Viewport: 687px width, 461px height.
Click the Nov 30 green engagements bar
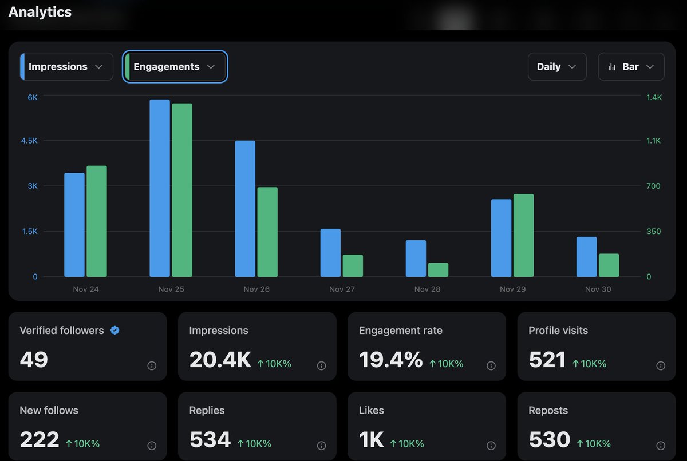click(x=609, y=265)
